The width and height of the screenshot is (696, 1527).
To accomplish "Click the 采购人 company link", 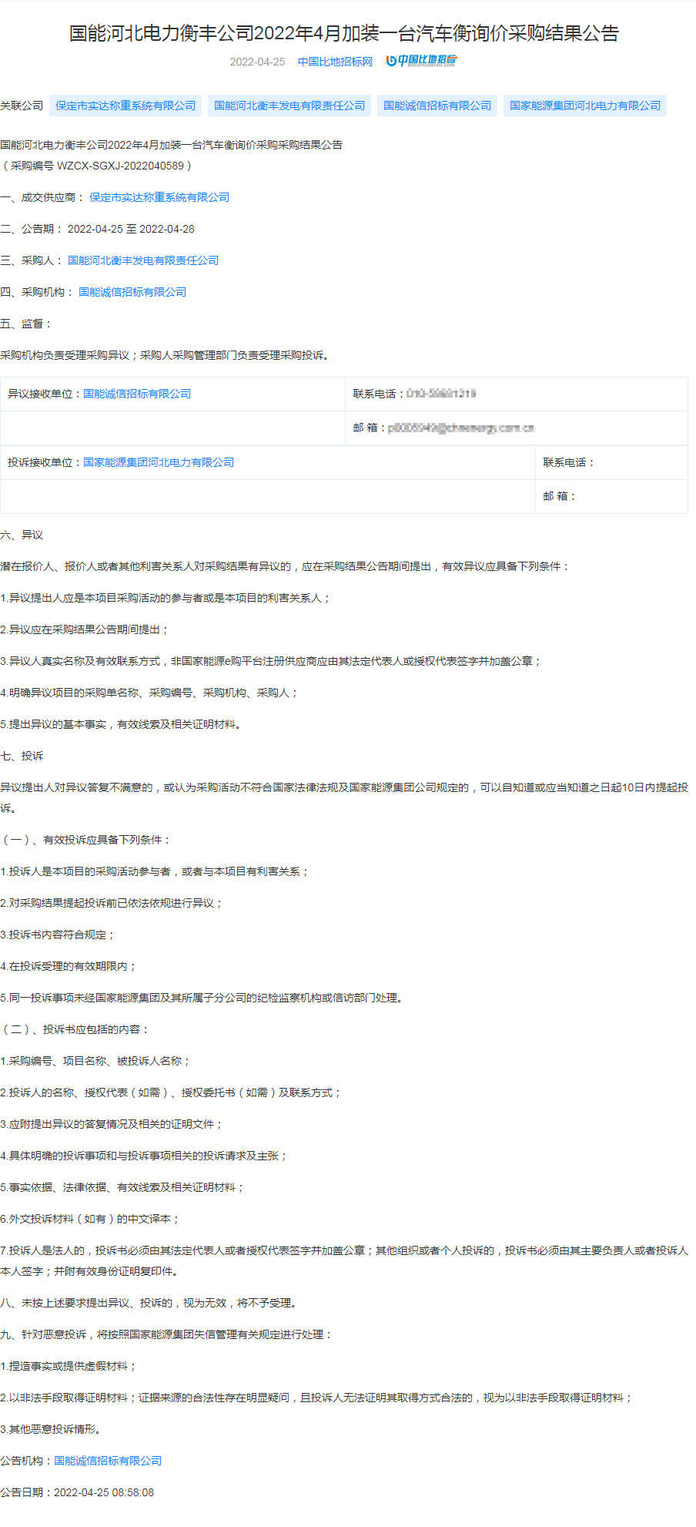I will pyautogui.click(x=143, y=260).
